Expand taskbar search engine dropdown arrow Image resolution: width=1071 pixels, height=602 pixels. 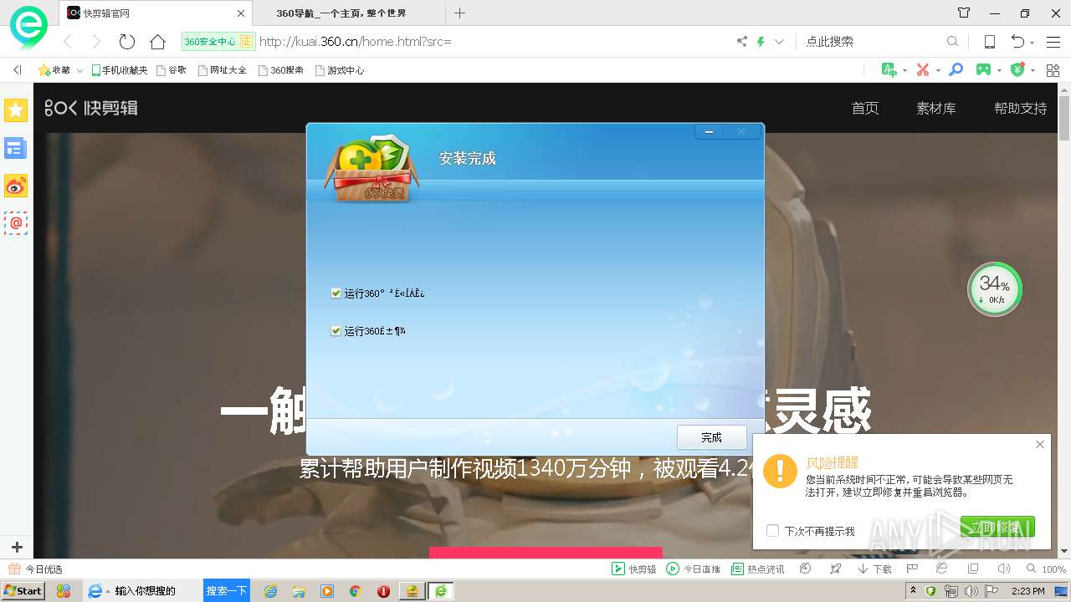point(108,591)
